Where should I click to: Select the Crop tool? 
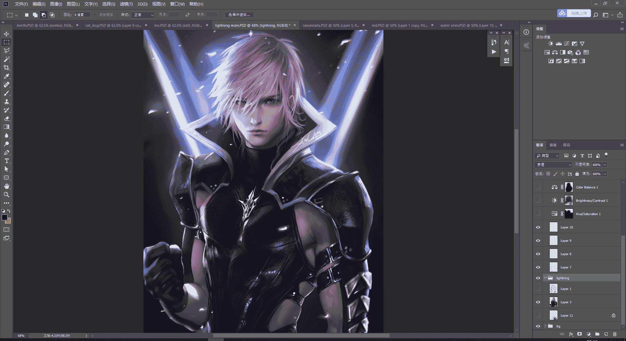tap(7, 68)
